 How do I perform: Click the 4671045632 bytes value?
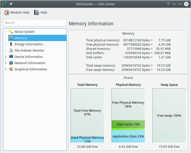138,45
